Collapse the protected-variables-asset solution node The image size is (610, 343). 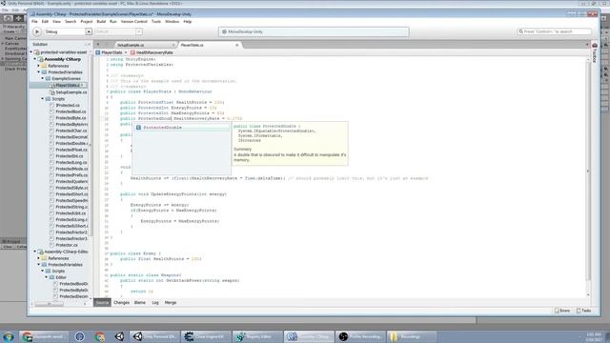(31, 51)
